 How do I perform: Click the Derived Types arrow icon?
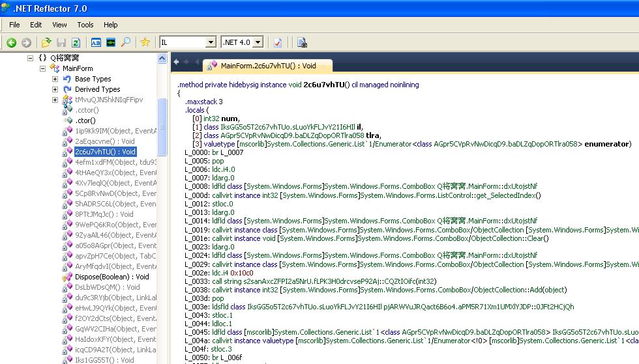[67, 89]
